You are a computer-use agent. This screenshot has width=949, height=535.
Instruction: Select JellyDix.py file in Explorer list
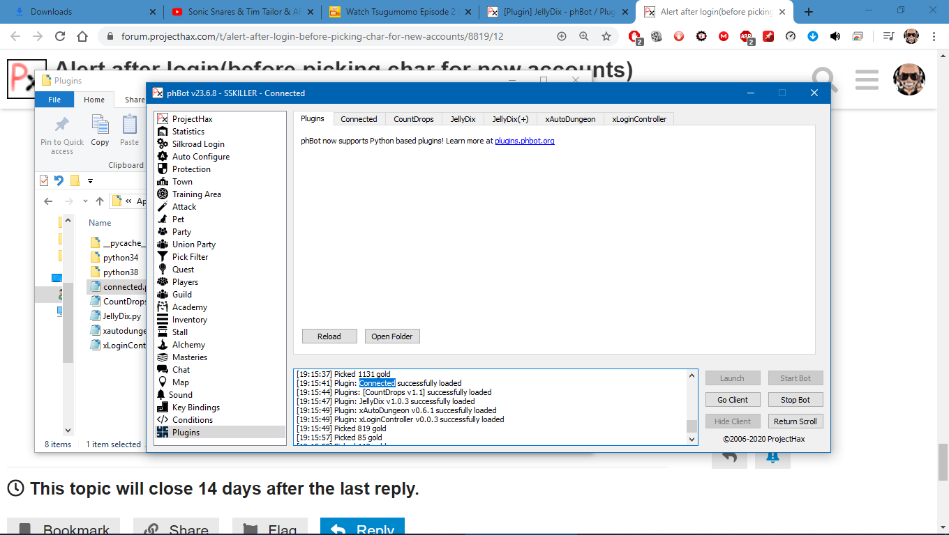[121, 316]
